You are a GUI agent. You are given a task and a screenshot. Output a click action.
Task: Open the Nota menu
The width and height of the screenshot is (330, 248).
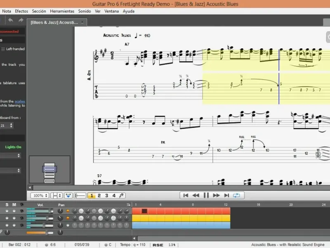click(x=7, y=11)
